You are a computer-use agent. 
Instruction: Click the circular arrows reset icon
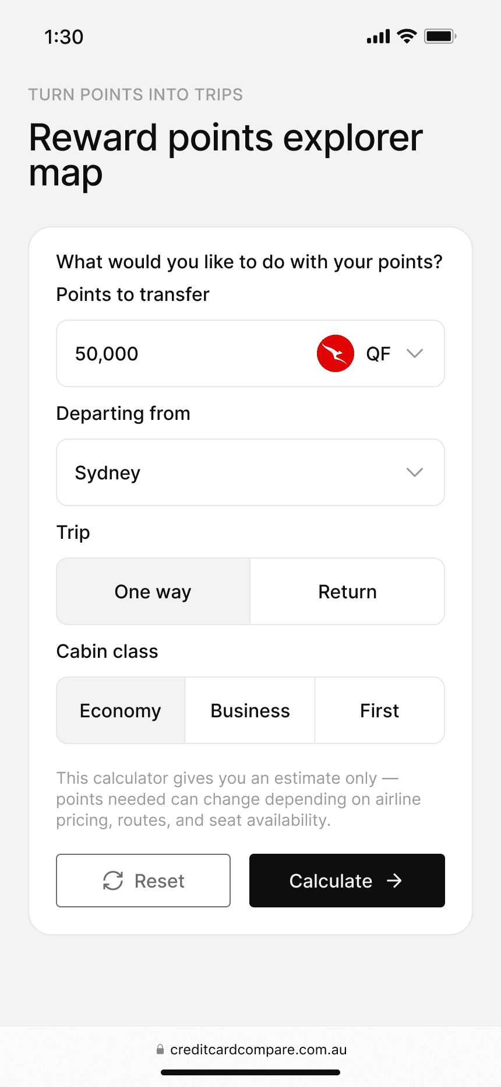point(113,881)
